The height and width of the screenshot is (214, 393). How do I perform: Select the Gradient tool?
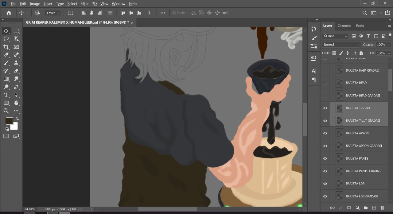pos(6,79)
